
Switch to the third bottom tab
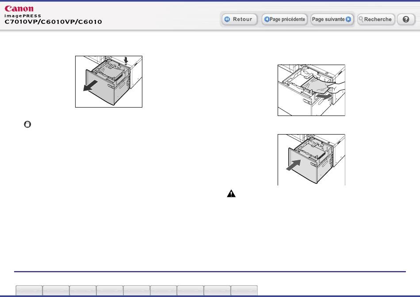[x=83, y=290]
